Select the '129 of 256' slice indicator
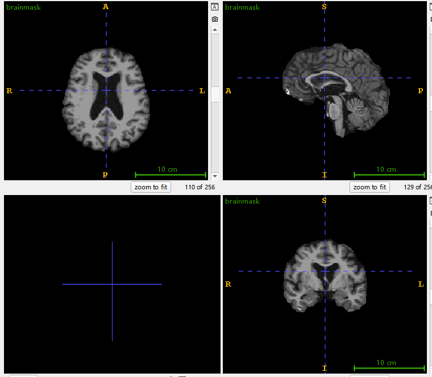Image resolution: width=432 pixels, height=377 pixels. click(x=417, y=187)
